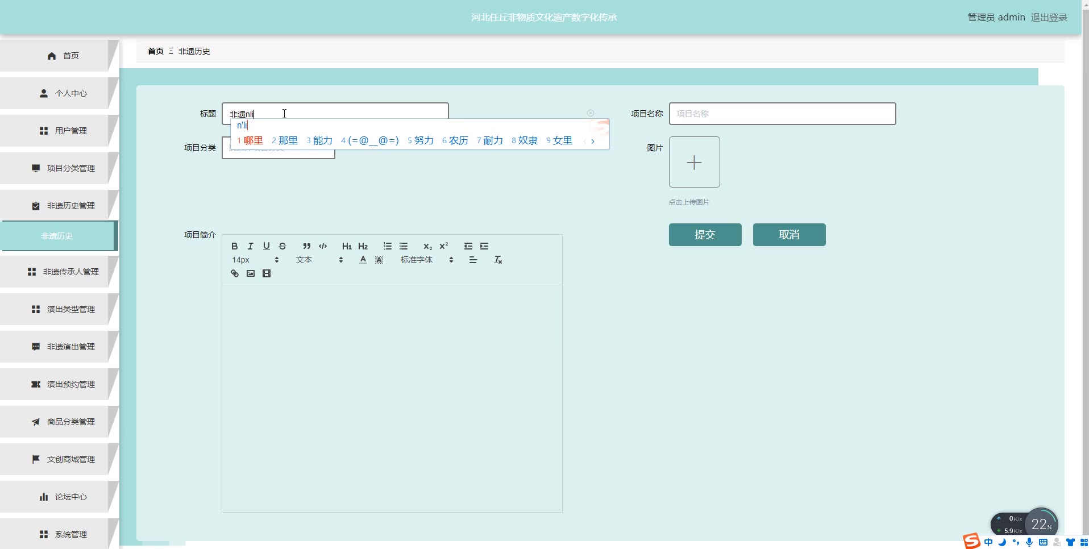Viewport: 1089px width, 549px height.
Task: Toggle bold formatting in the editor
Action: (234, 246)
